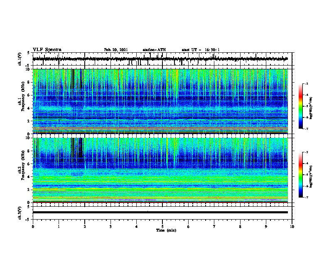The image size is (329, 254).
Task: Click the '-7' label on the lower colorbar
Action: click(x=307, y=198)
